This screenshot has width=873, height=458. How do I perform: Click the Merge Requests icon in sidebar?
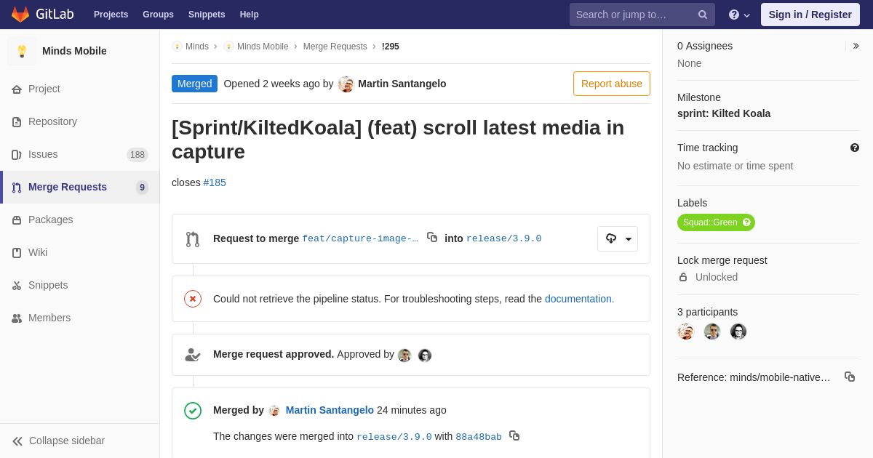(17, 188)
